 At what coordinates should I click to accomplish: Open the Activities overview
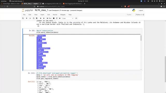point(4,1)
